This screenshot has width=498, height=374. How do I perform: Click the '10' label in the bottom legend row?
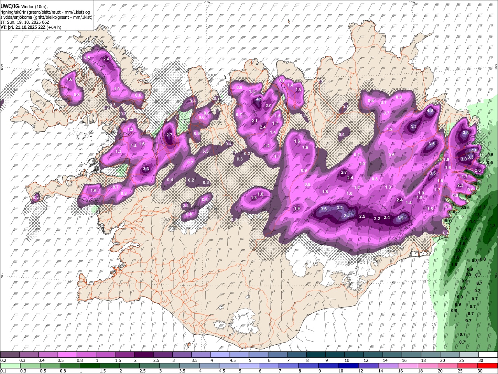(x=341, y=371)
